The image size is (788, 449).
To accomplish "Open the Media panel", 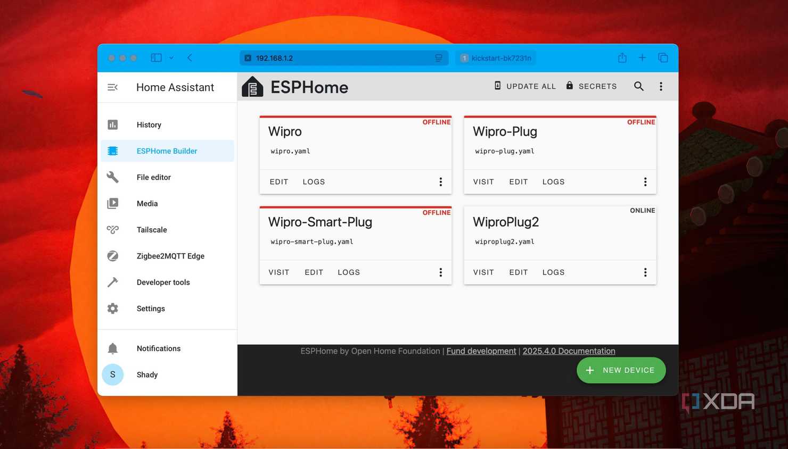I will (167, 203).
